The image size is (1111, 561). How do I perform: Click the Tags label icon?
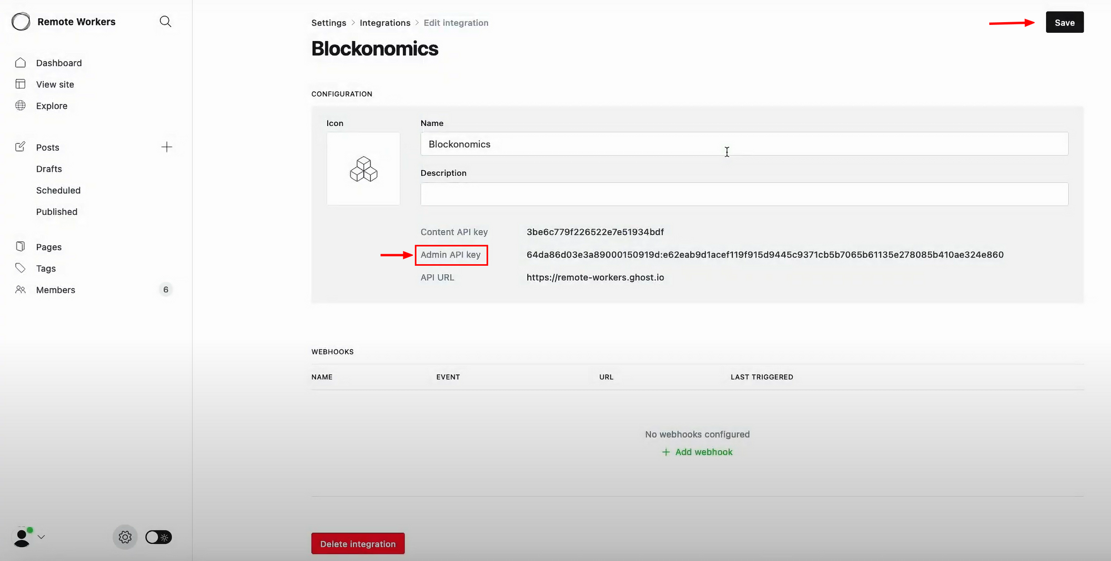point(21,268)
